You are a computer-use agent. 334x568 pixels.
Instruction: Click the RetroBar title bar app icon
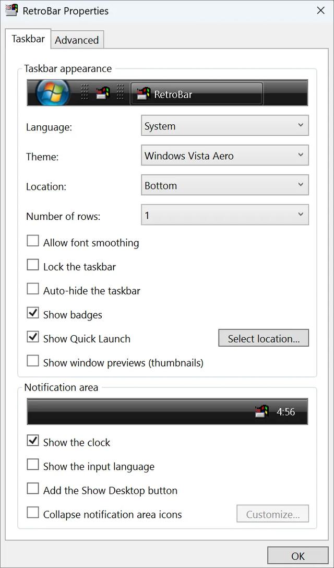coord(11,10)
